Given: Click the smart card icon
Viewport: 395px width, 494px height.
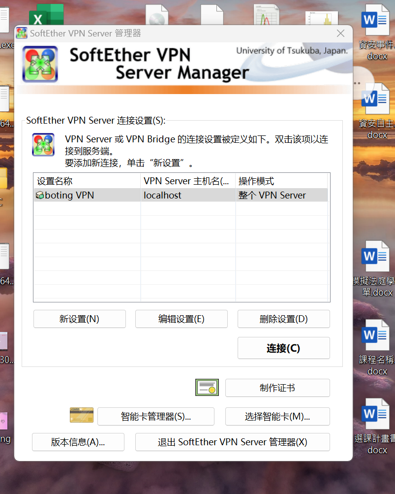Looking at the screenshot, I should (x=82, y=415).
